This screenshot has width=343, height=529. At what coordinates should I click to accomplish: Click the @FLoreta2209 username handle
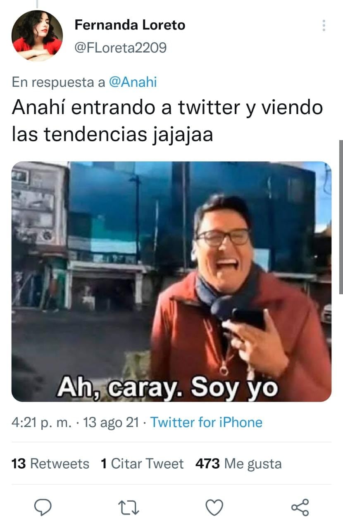pos(120,48)
